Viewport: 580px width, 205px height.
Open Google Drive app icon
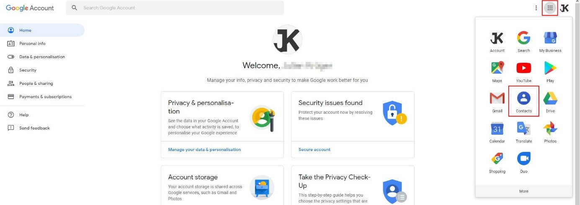pos(550,100)
